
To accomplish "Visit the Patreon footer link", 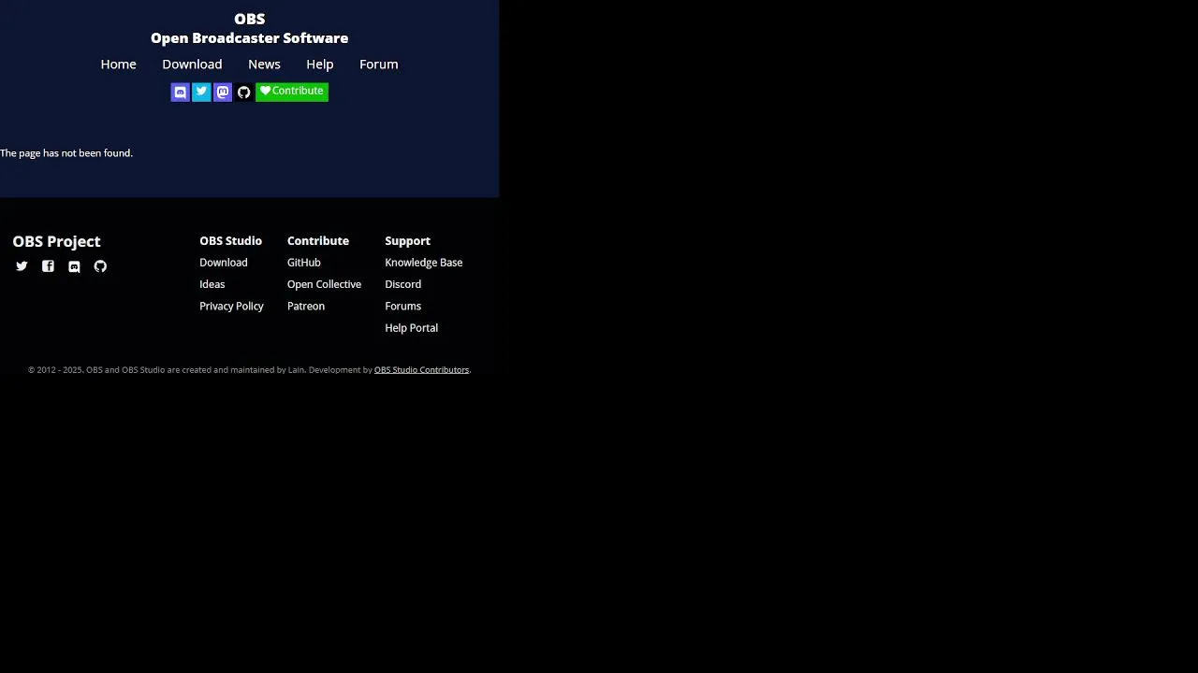I will pos(306,307).
